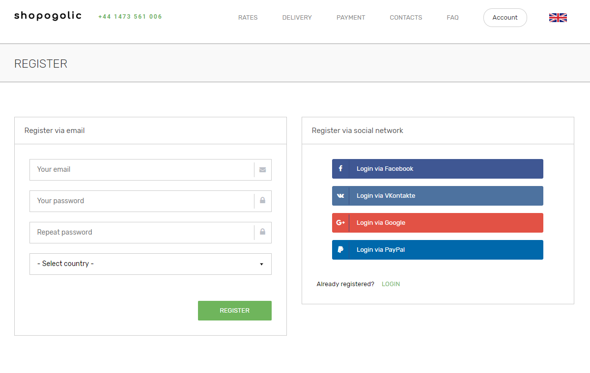
Task: Click the PayPal icon on login button
Action: [x=340, y=249]
